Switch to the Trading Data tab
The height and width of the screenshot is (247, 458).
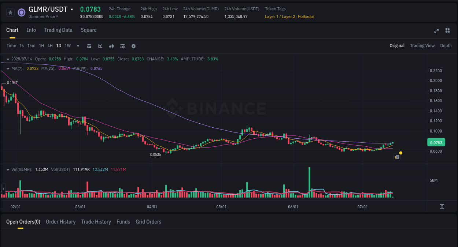[x=58, y=30]
